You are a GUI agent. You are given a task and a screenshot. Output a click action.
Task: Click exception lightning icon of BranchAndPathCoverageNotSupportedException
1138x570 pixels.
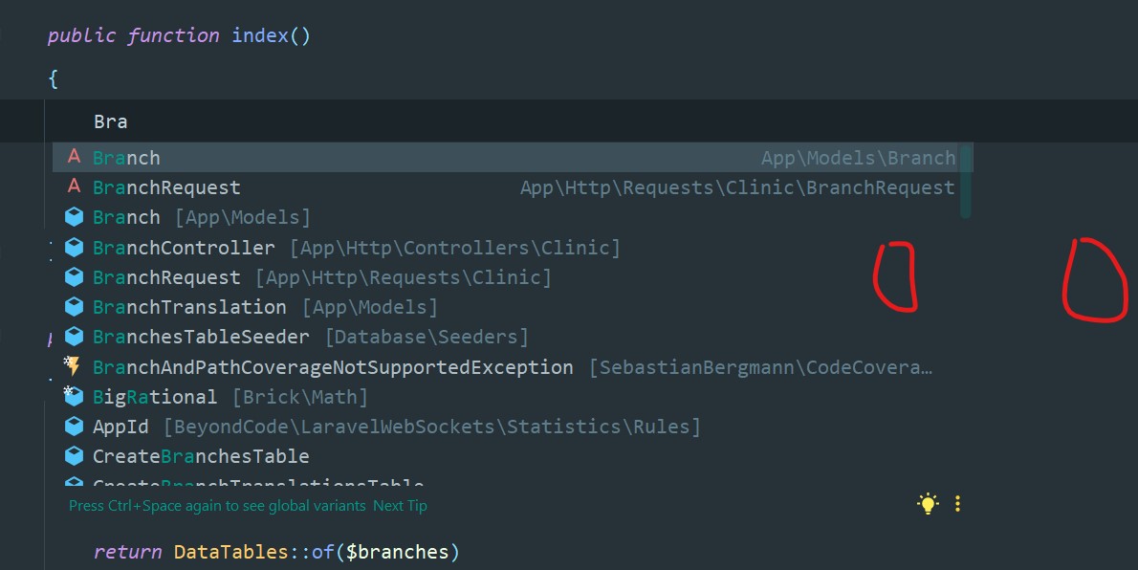[72, 365]
